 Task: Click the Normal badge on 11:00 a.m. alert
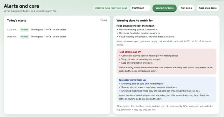click(24, 30)
